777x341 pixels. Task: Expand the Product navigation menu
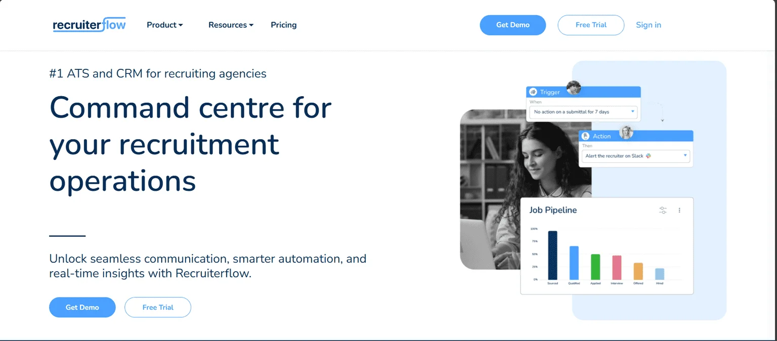[164, 25]
